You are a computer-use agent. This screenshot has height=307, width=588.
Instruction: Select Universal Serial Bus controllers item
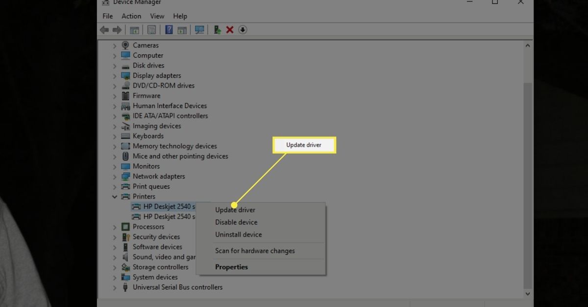(x=177, y=287)
